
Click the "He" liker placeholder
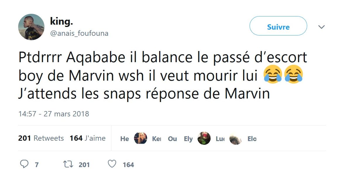(125, 139)
